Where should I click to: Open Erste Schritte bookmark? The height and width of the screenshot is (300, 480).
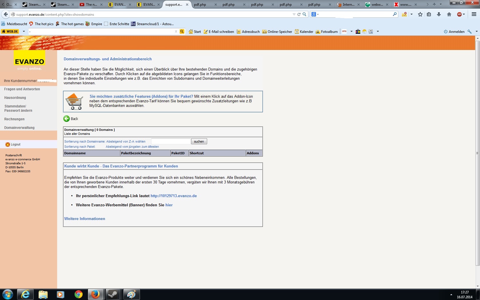click(x=117, y=24)
